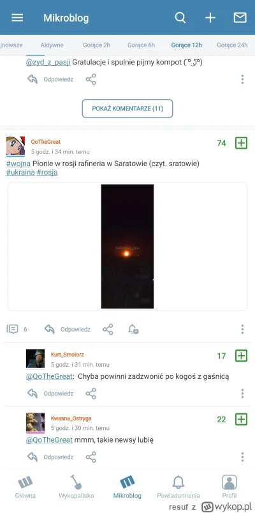Select the Gorące 24h tab
This screenshot has height=513, width=255.
tap(232, 45)
